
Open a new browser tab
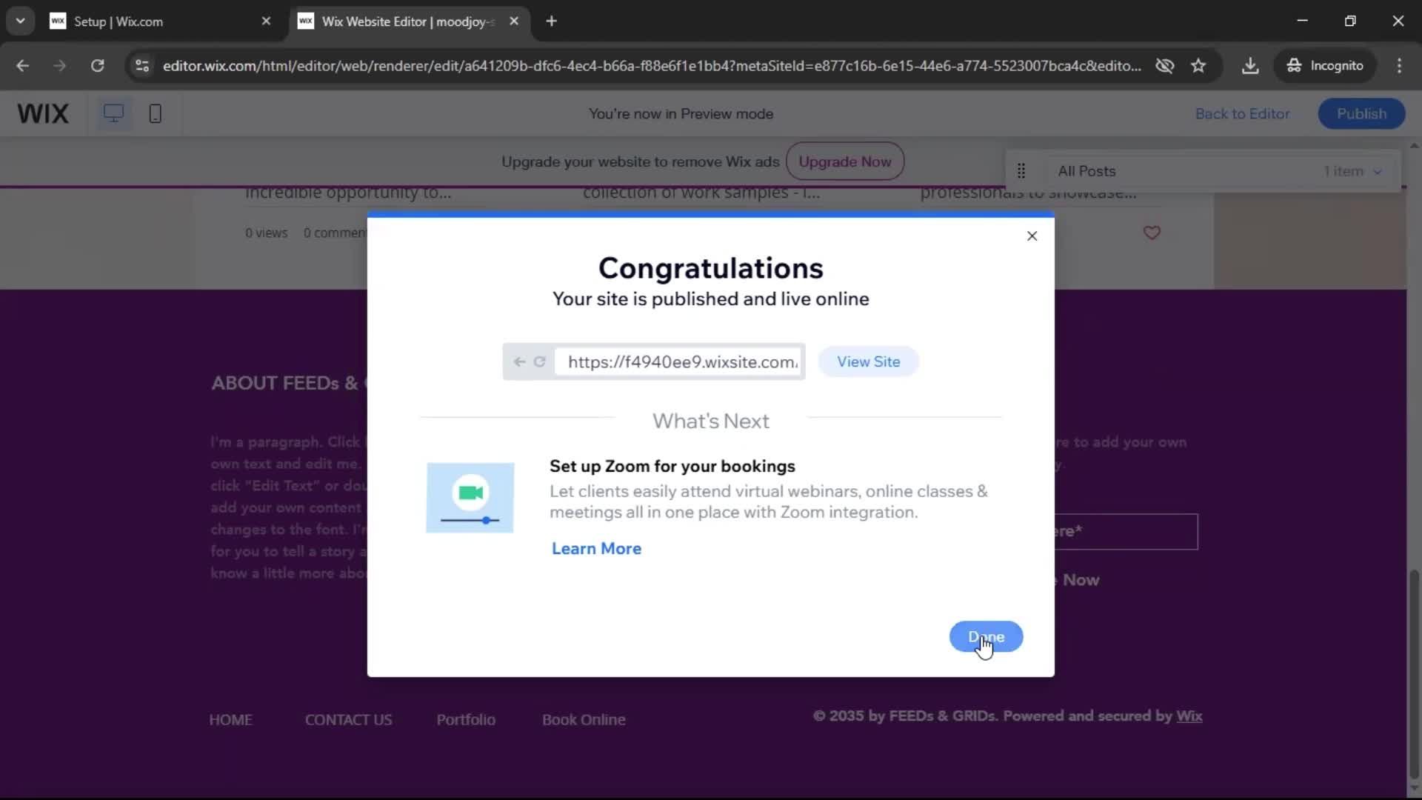click(551, 21)
